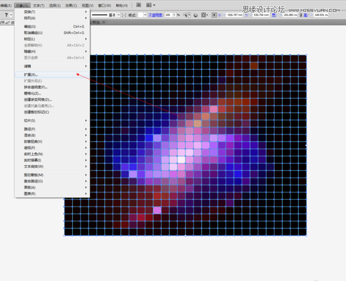Click the Y position field 530.754 mm
This screenshot has width=346, height=281.
pyautogui.click(x=261, y=15)
